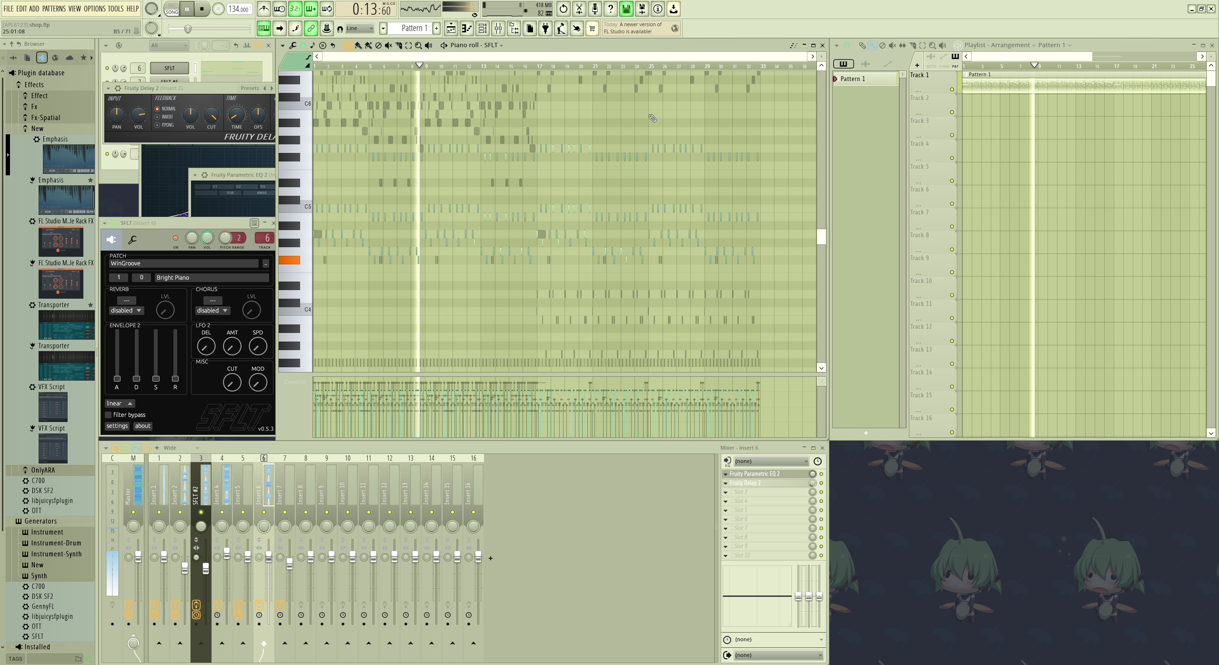Enable the Filter bypass checkbox

(x=109, y=415)
